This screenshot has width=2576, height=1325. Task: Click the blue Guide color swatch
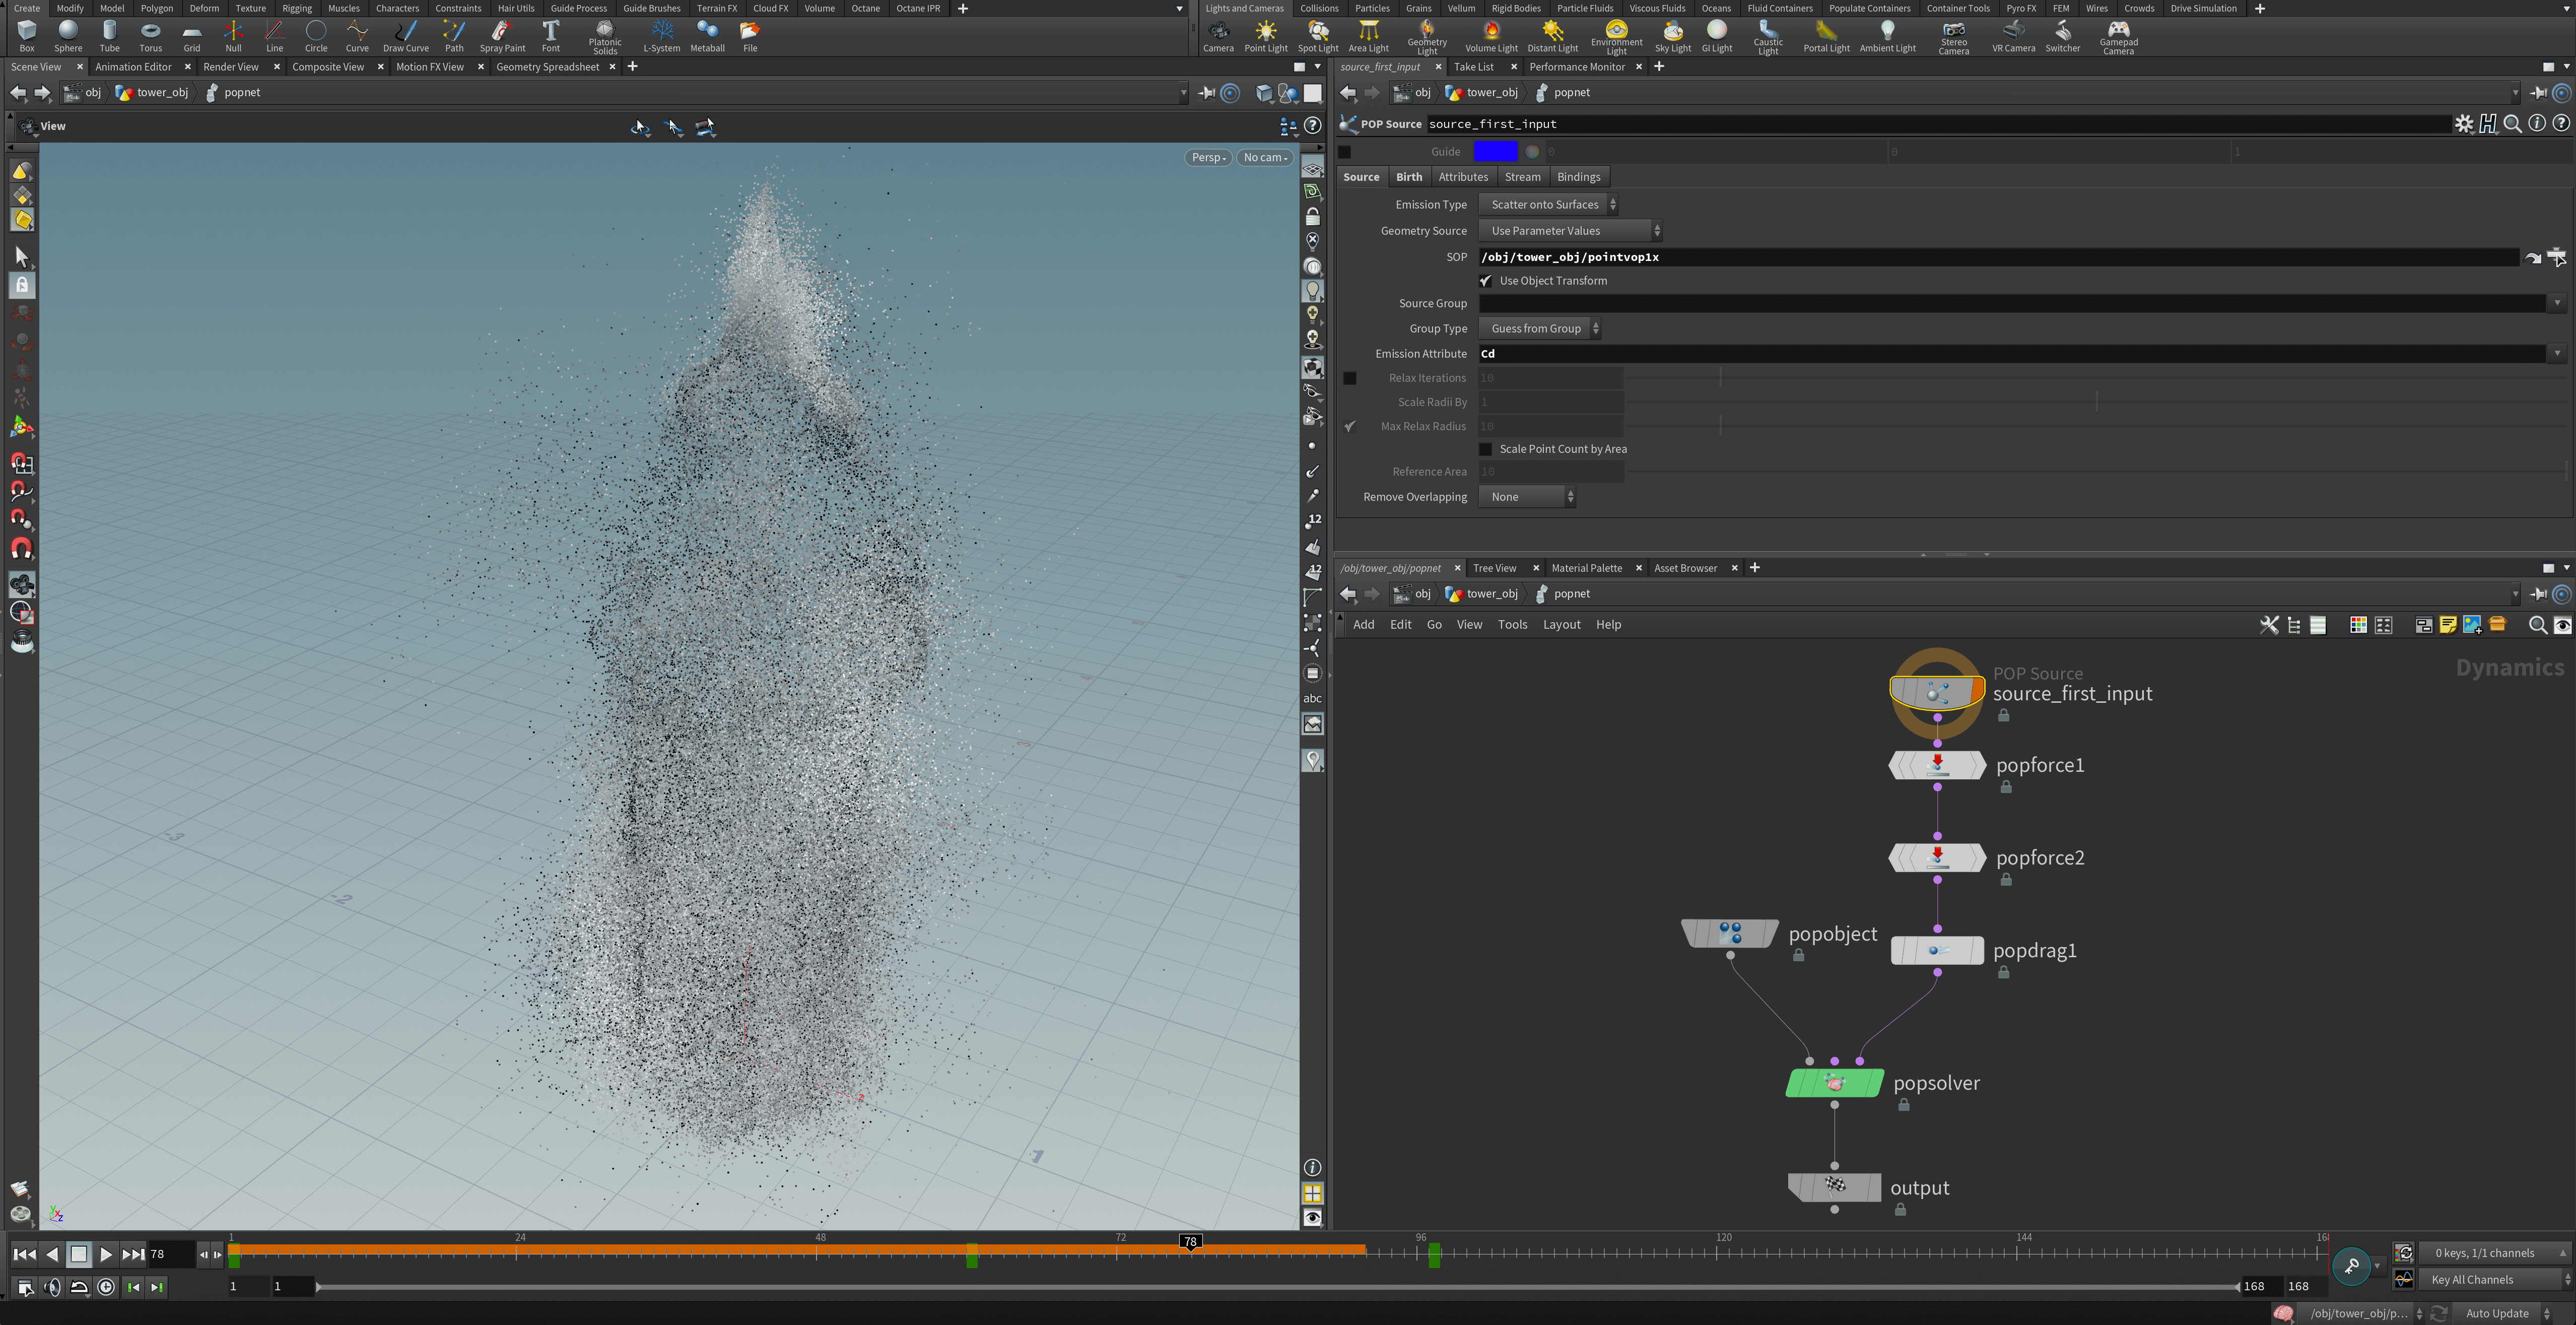coord(1497,151)
